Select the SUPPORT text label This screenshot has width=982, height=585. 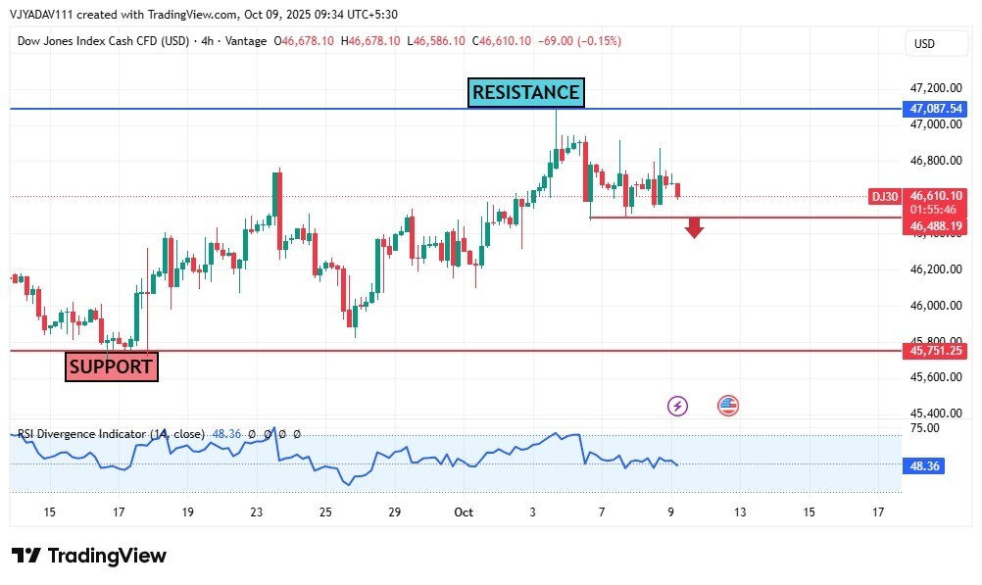(111, 366)
